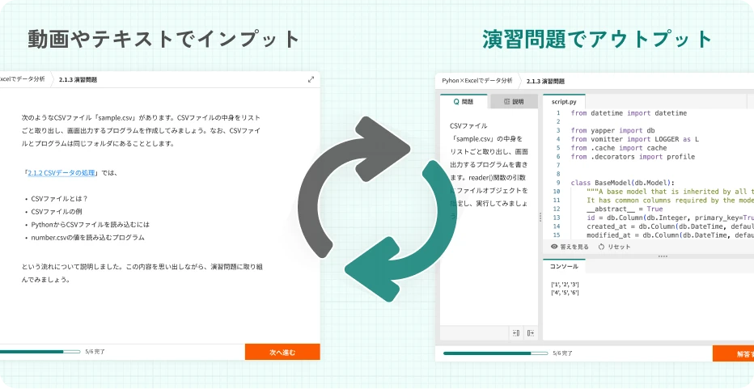Click the 2.1.3 演習問題 breadcrumb in left panel

point(78,81)
